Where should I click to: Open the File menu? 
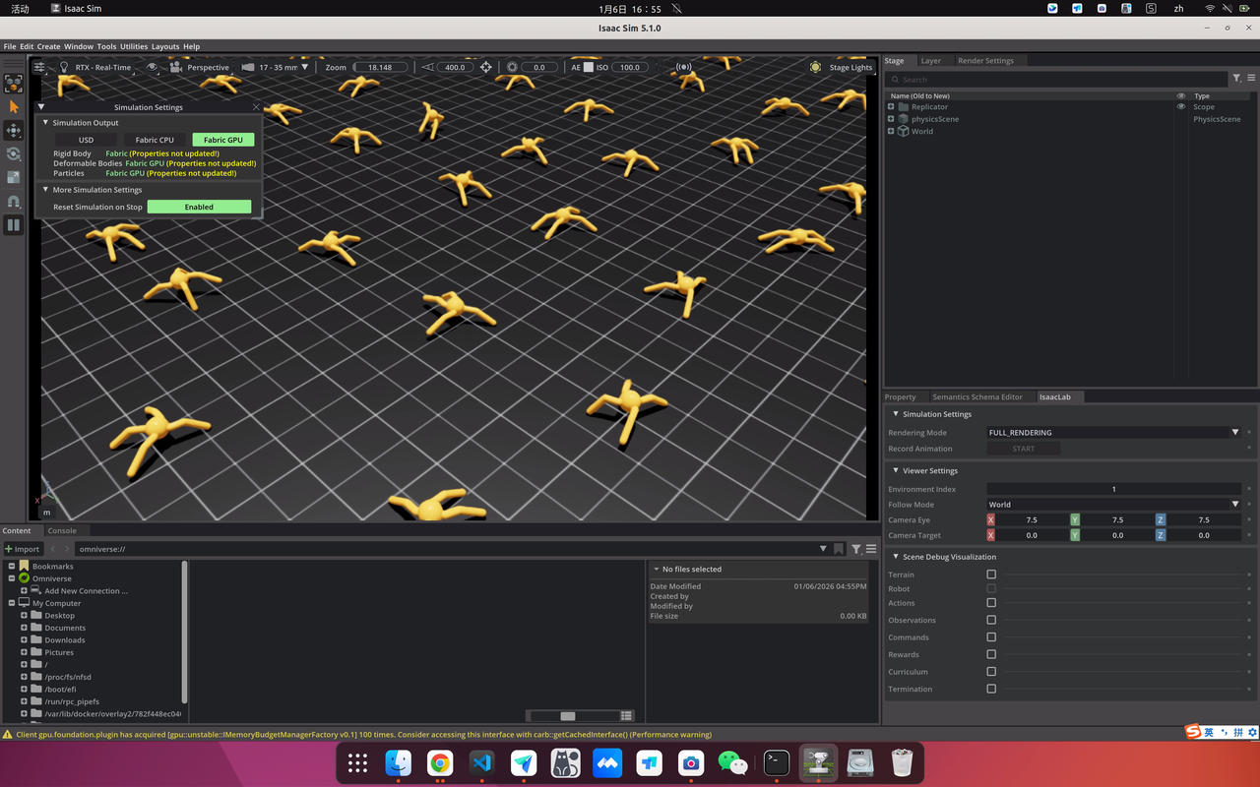click(x=10, y=46)
